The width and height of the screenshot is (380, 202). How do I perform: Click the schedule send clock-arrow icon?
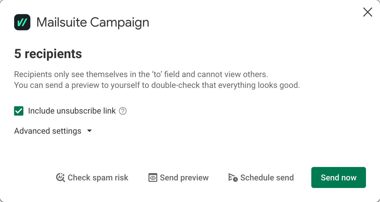click(x=233, y=177)
